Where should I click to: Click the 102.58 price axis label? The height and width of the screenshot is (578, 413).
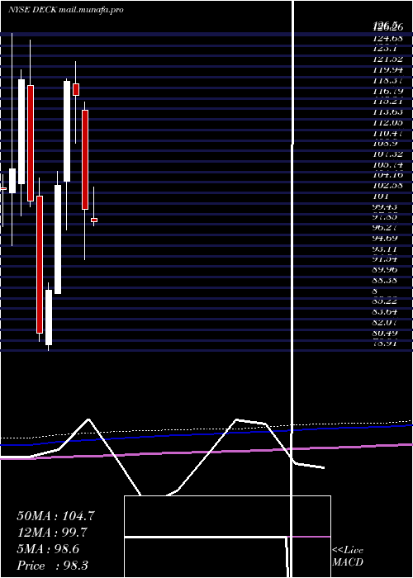(388, 186)
